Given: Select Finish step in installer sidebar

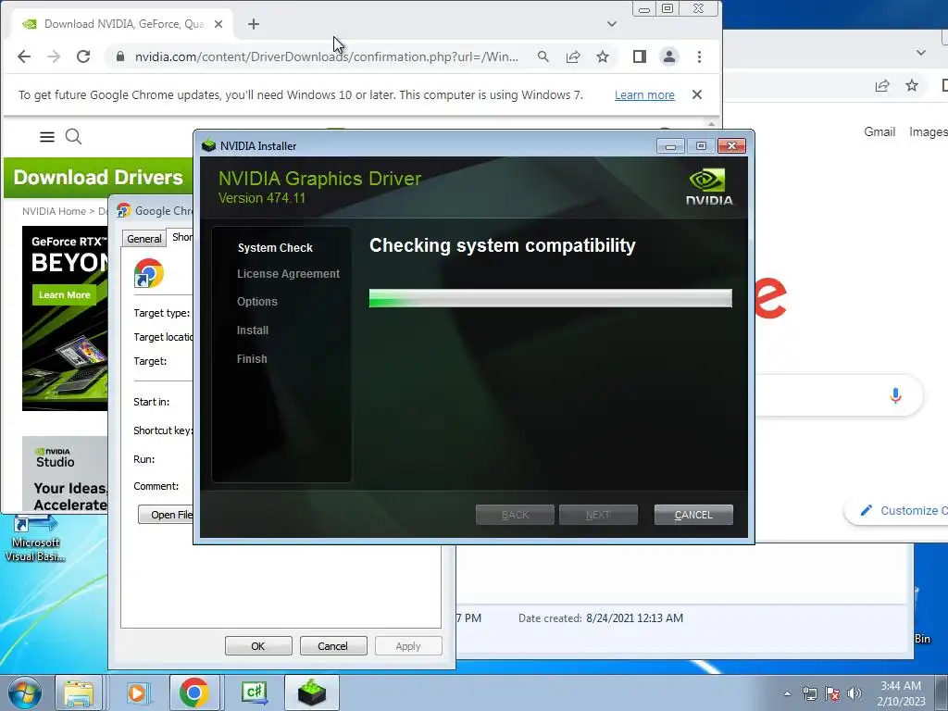Looking at the screenshot, I should coord(252,358).
